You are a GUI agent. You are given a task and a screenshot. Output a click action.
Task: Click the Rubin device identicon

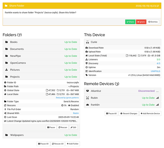click(87, 98)
